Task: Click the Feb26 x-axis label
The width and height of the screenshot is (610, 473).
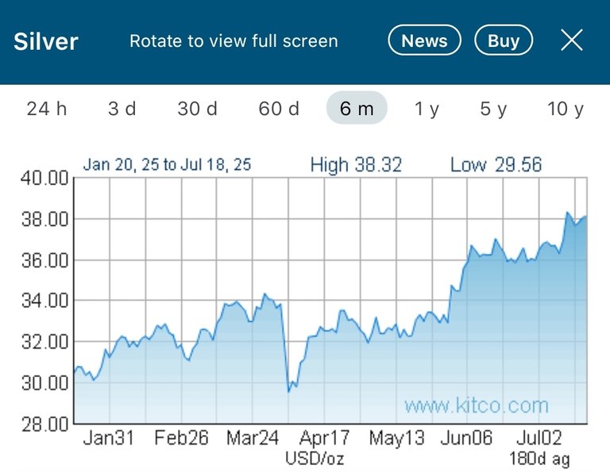Action: click(x=181, y=438)
